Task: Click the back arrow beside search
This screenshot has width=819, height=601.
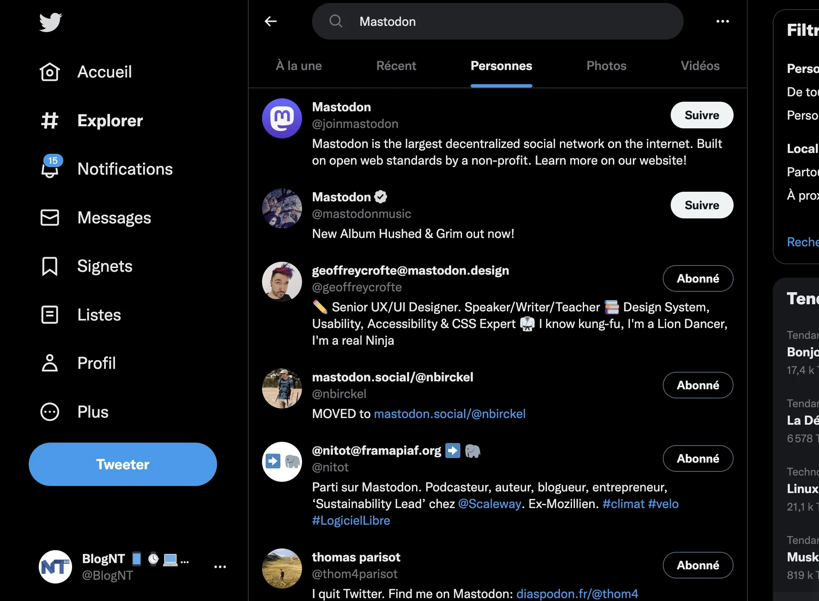Action: (x=271, y=21)
